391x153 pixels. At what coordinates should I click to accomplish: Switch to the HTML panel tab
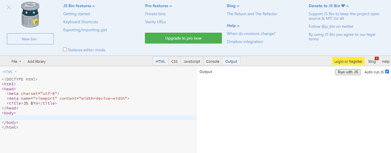tap(160, 61)
